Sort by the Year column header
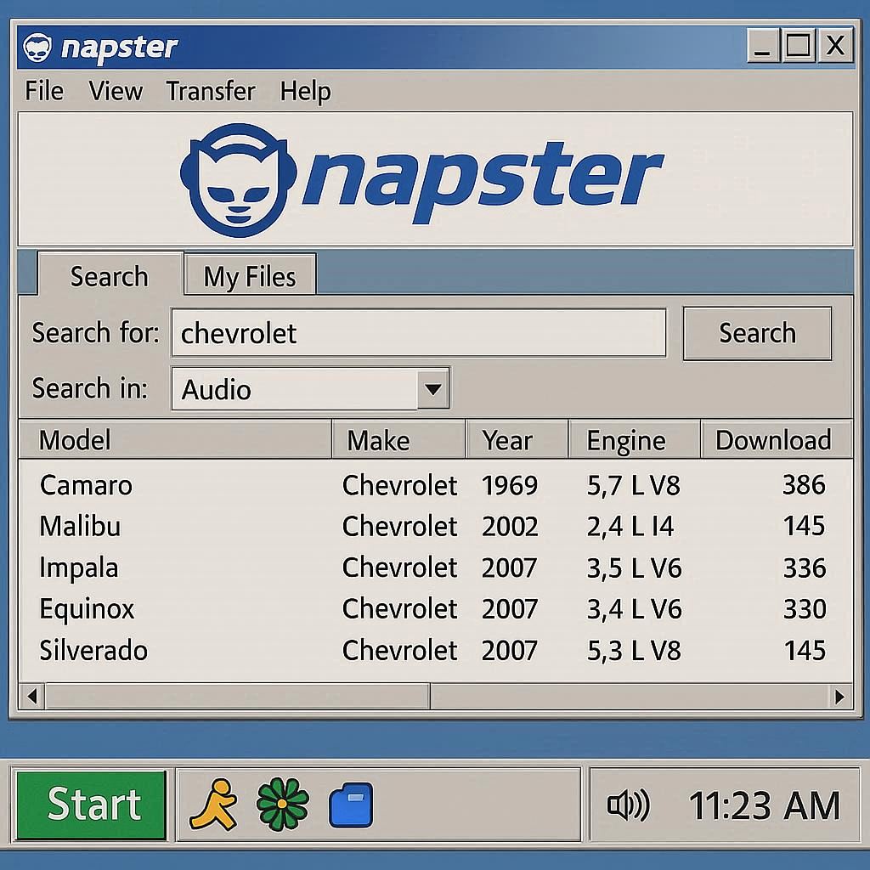This screenshot has width=870, height=870. coord(517,440)
